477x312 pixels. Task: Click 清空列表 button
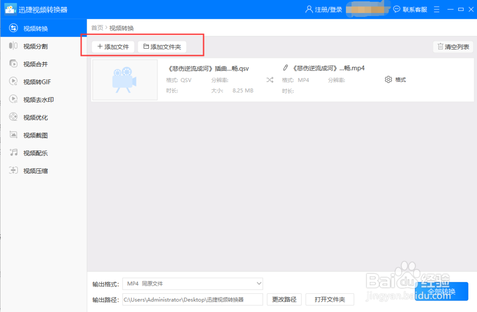click(453, 47)
